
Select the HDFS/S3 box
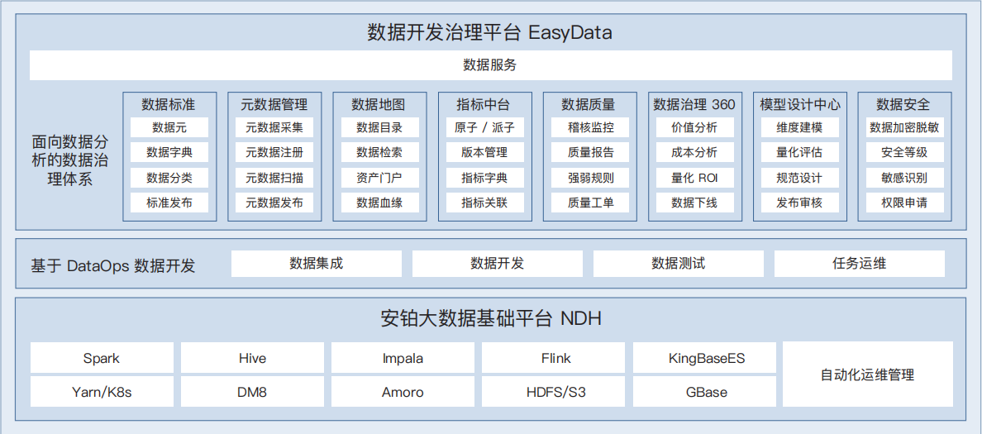553,392
